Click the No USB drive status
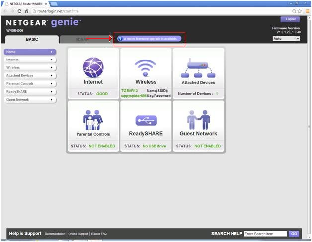This screenshot has width=312, height=242. 154,146
